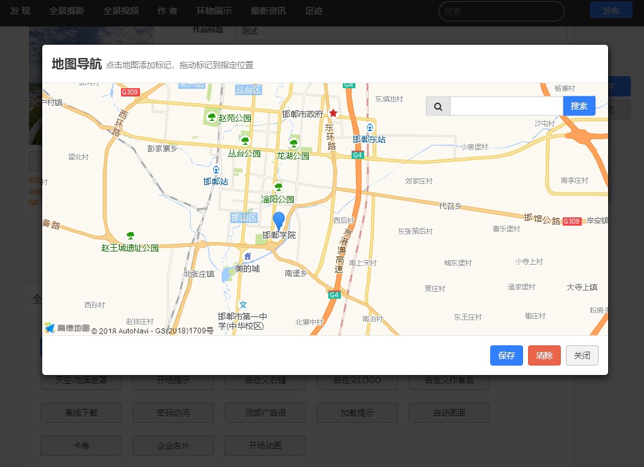Click the 赵苑公园 park tree icon
Screen dimensions: 644x467
[x=212, y=117]
